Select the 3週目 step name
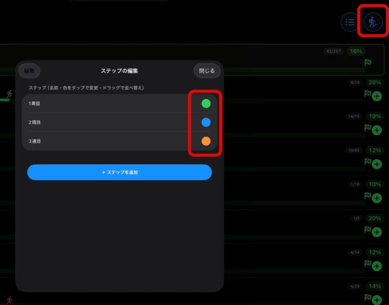The image size is (389, 305). click(34, 141)
